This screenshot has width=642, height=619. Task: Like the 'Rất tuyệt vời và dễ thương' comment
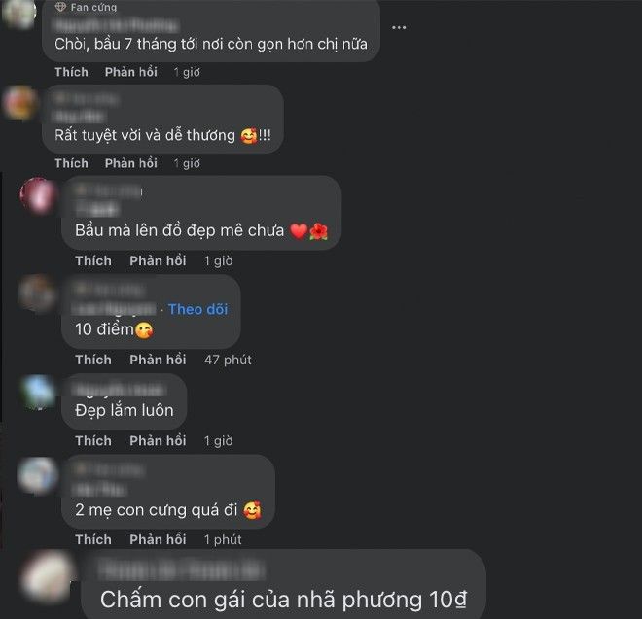pyautogui.click(x=72, y=163)
